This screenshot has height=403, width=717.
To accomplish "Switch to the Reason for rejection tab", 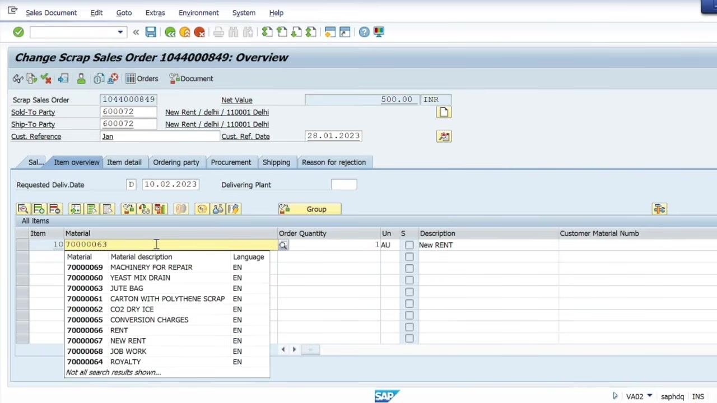I will point(334,162).
